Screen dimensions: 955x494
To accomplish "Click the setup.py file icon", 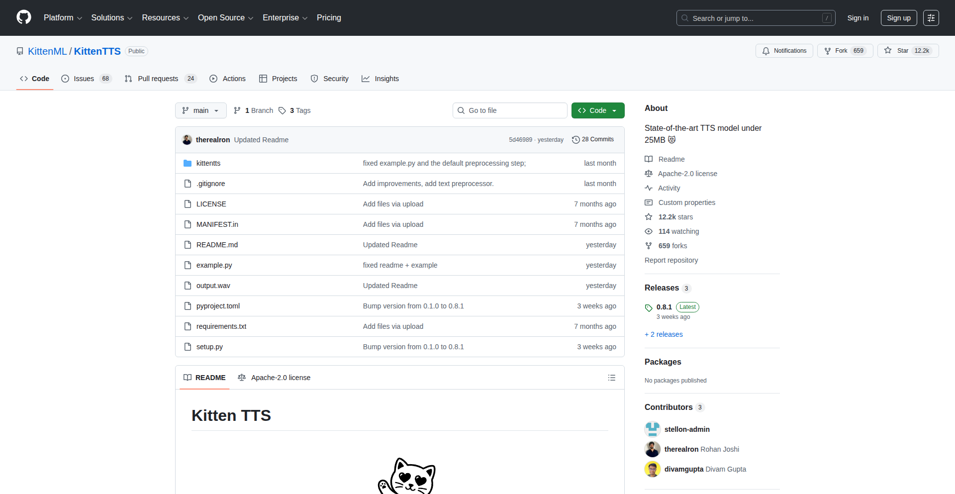I will pyautogui.click(x=188, y=347).
